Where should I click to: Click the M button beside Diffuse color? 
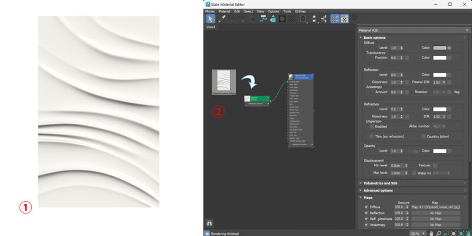(450, 48)
